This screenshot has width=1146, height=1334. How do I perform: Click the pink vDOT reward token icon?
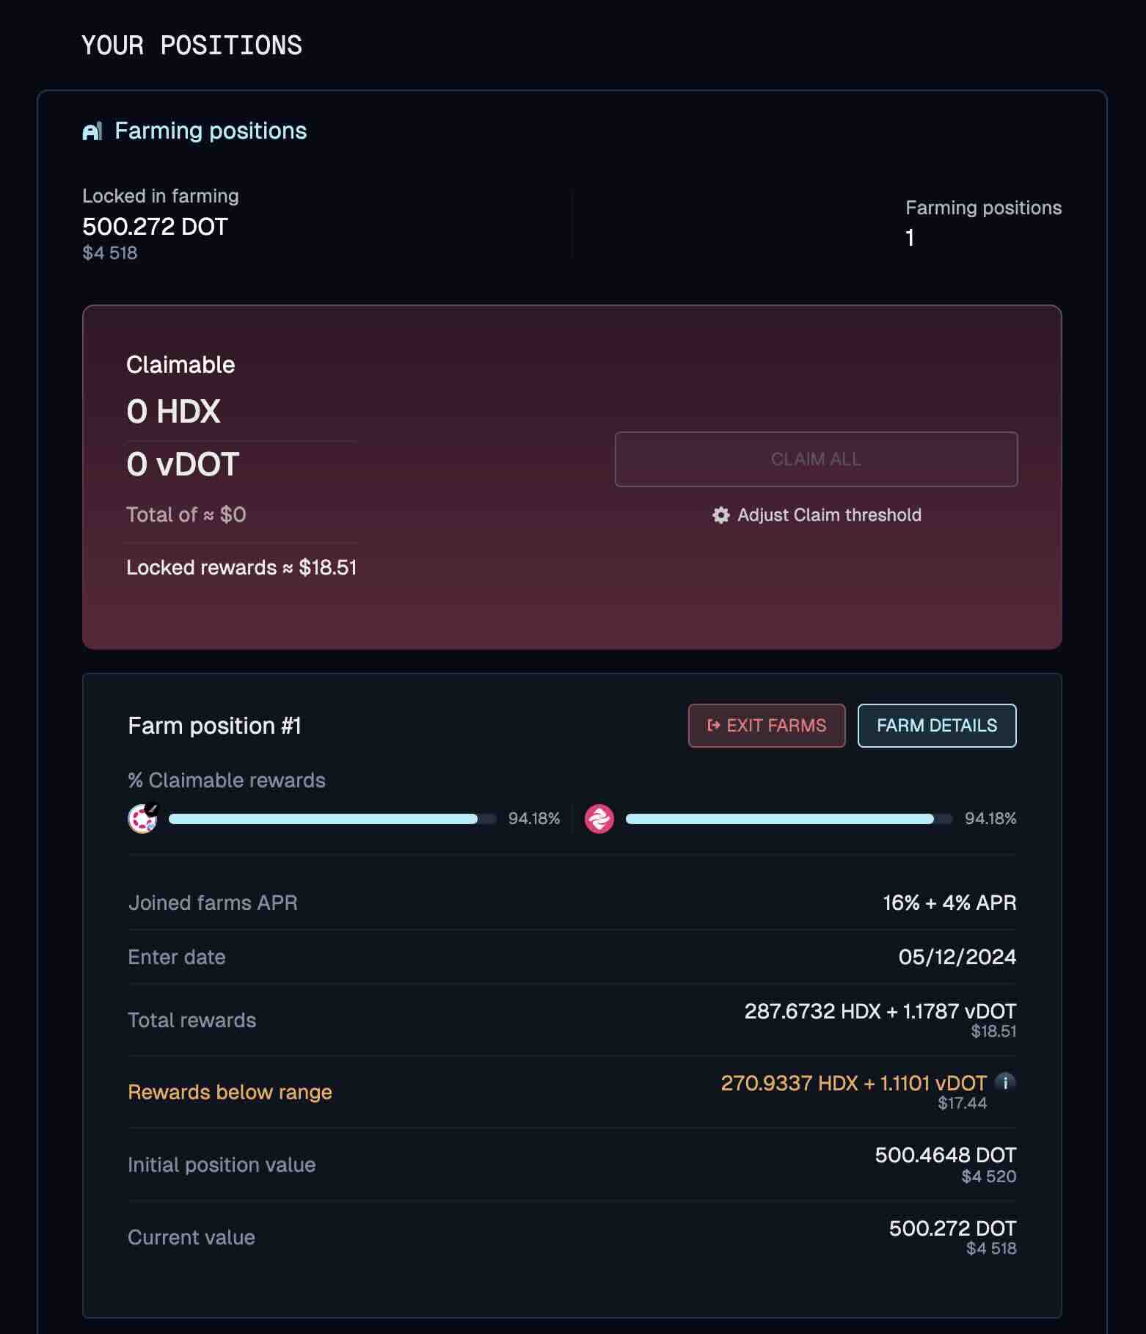tap(599, 819)
